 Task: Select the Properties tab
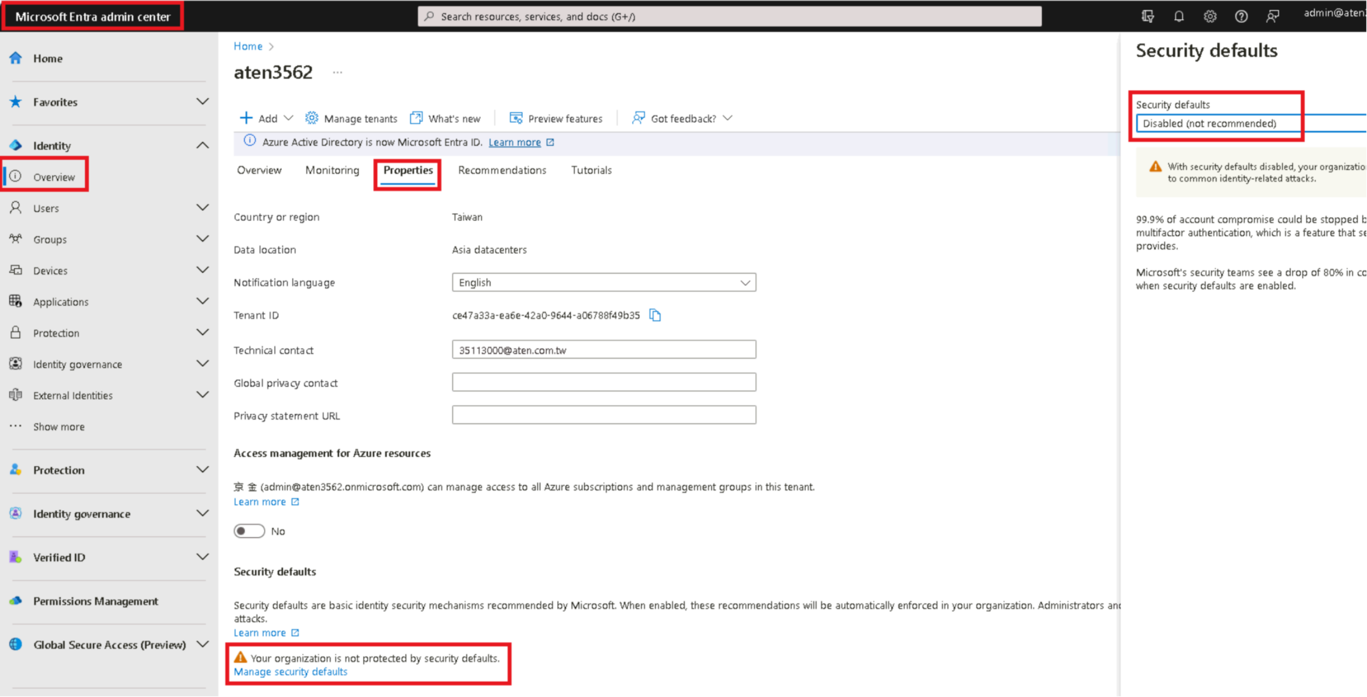coord(408,170)
